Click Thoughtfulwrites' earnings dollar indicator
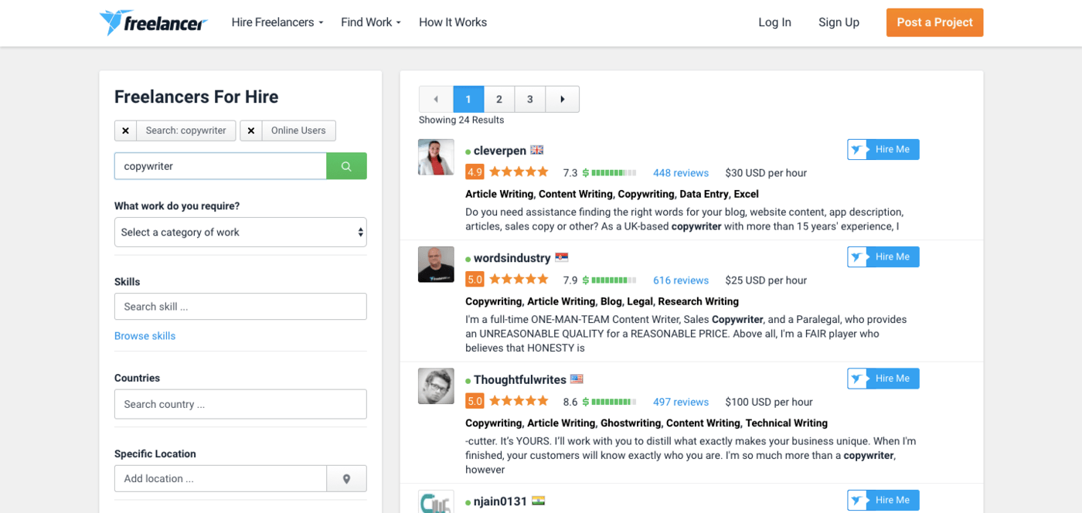Screen dimensions: 1082x513 coord(609,402)
